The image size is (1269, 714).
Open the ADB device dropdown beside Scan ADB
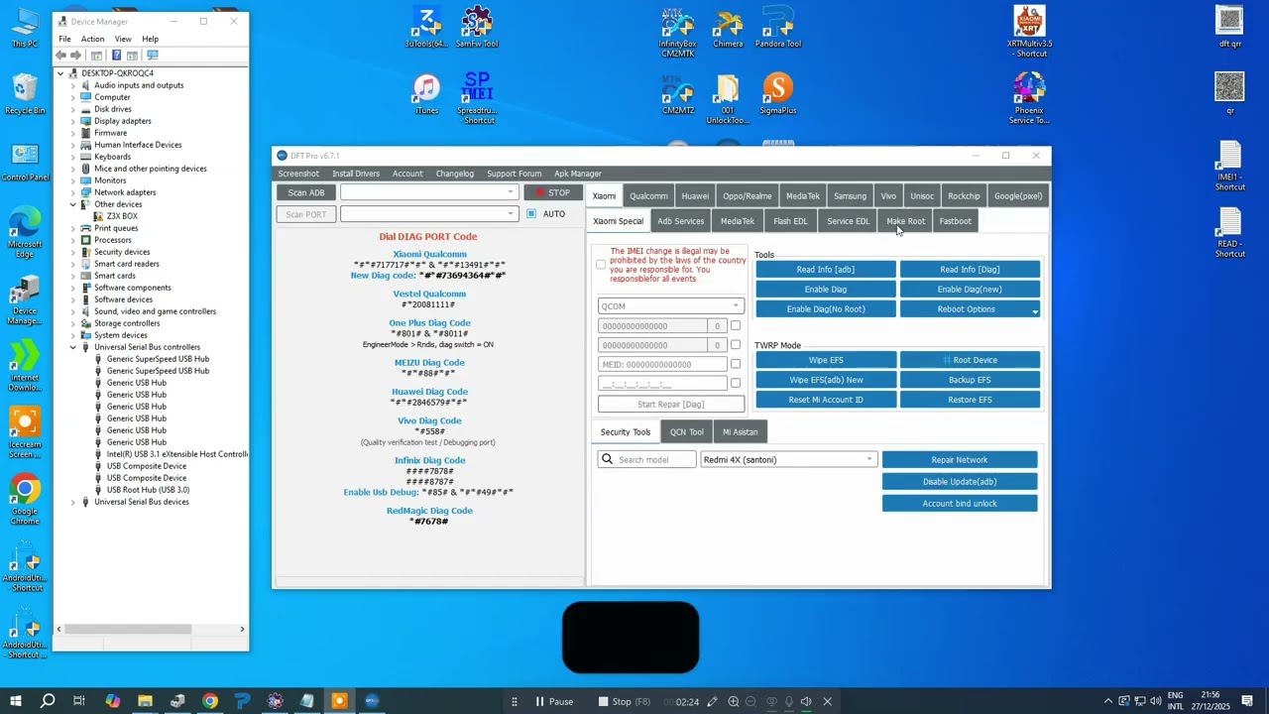pyautogui.click(x=429, y=192)
